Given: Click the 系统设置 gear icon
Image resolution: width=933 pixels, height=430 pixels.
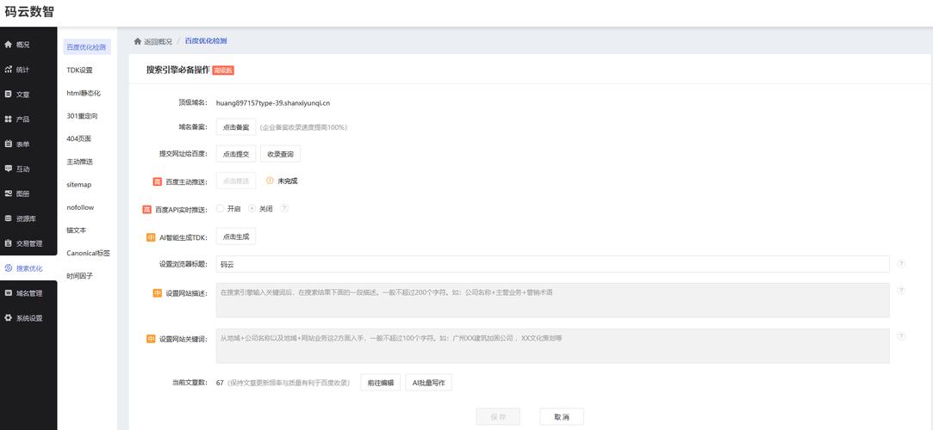Looking at the screenshot, I should [x=9, y=318].
